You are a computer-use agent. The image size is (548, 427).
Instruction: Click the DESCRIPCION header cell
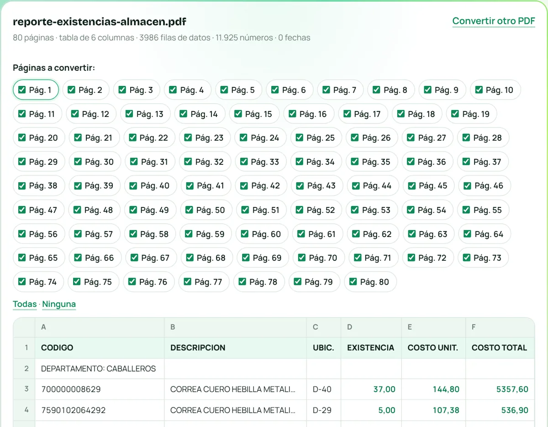(235, 348)
